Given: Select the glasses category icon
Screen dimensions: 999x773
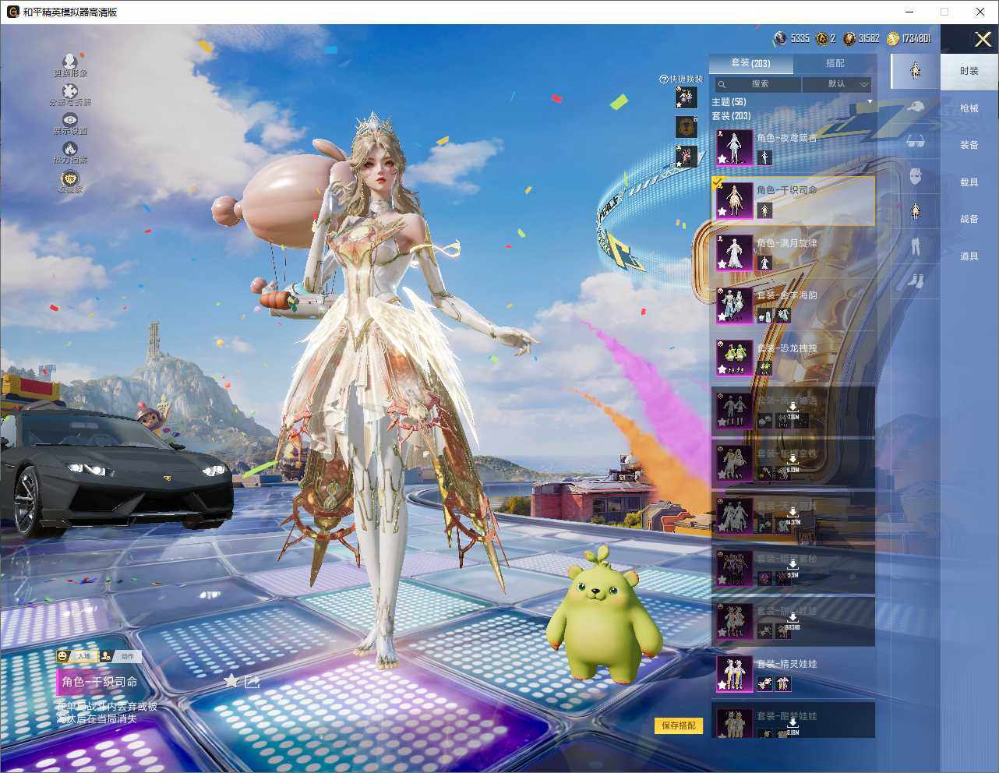Looking at the screenshot, I should pos(916,142).
